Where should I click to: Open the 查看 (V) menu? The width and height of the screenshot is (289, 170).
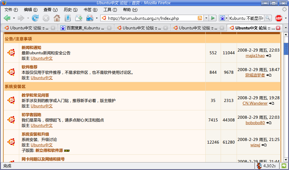pyautogui.click(x=51, y=10)
